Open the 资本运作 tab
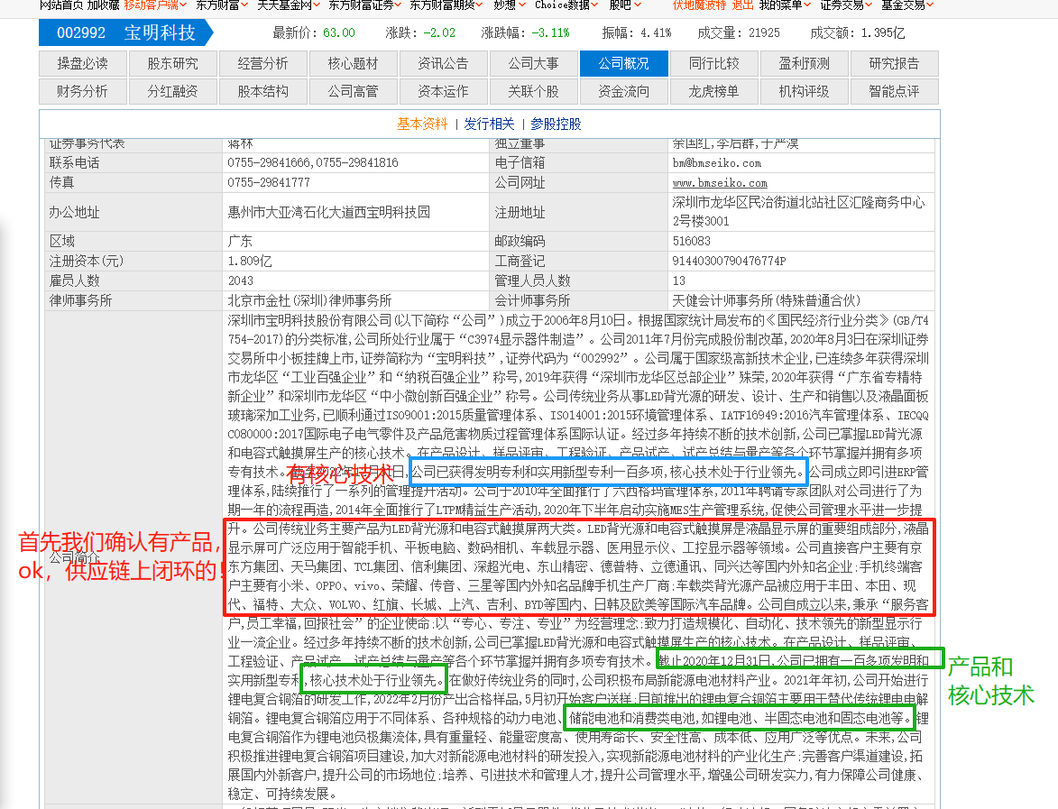The height and width of the screenshot is (809, 1058). 443,91
